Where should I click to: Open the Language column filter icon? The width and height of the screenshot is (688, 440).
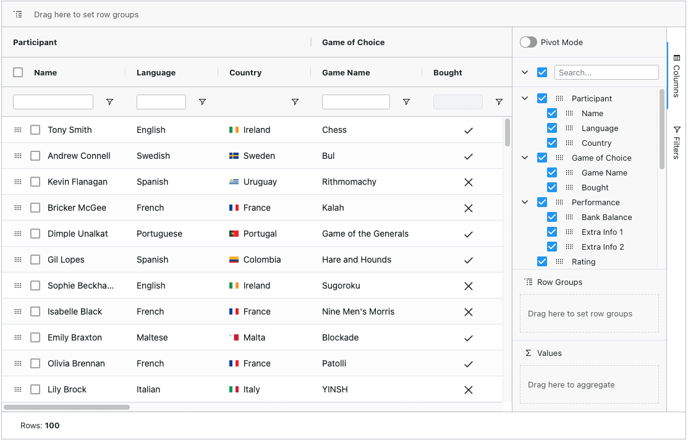(202, 102)
